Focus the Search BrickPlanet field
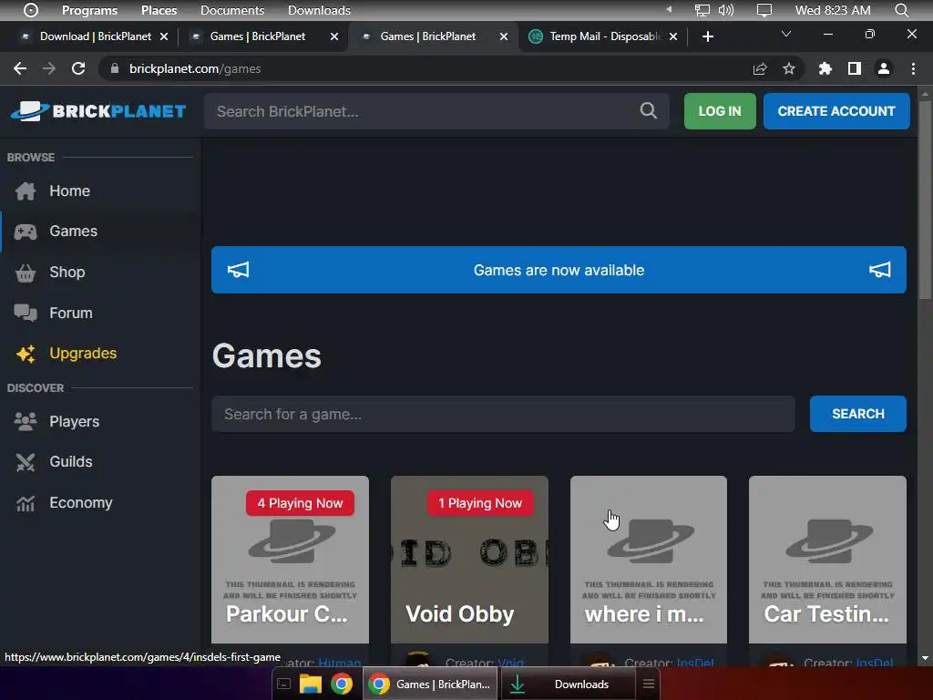The width and height of the screenshot is (933, 700). tap(436, 111)
